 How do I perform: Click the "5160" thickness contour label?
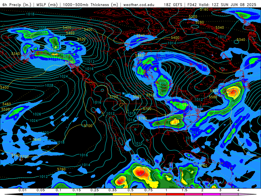pyautogui.click(x=204, y=9)
